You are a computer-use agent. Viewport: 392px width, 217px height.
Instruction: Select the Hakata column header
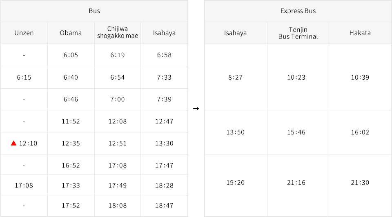coord(360,33)
